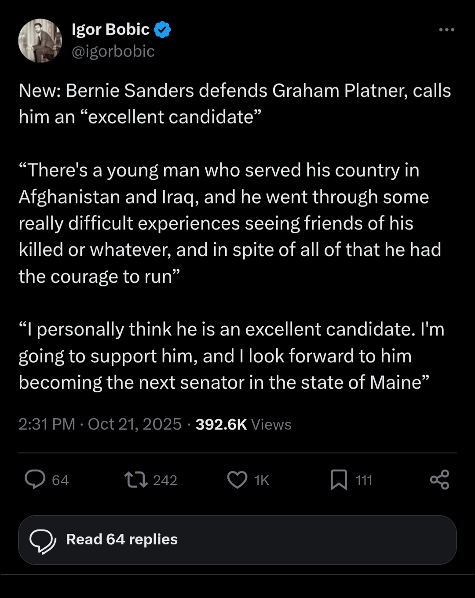Open the @igorbobic handle link
The height and width of the screenshot is (598, 475).
click(113, 51)
